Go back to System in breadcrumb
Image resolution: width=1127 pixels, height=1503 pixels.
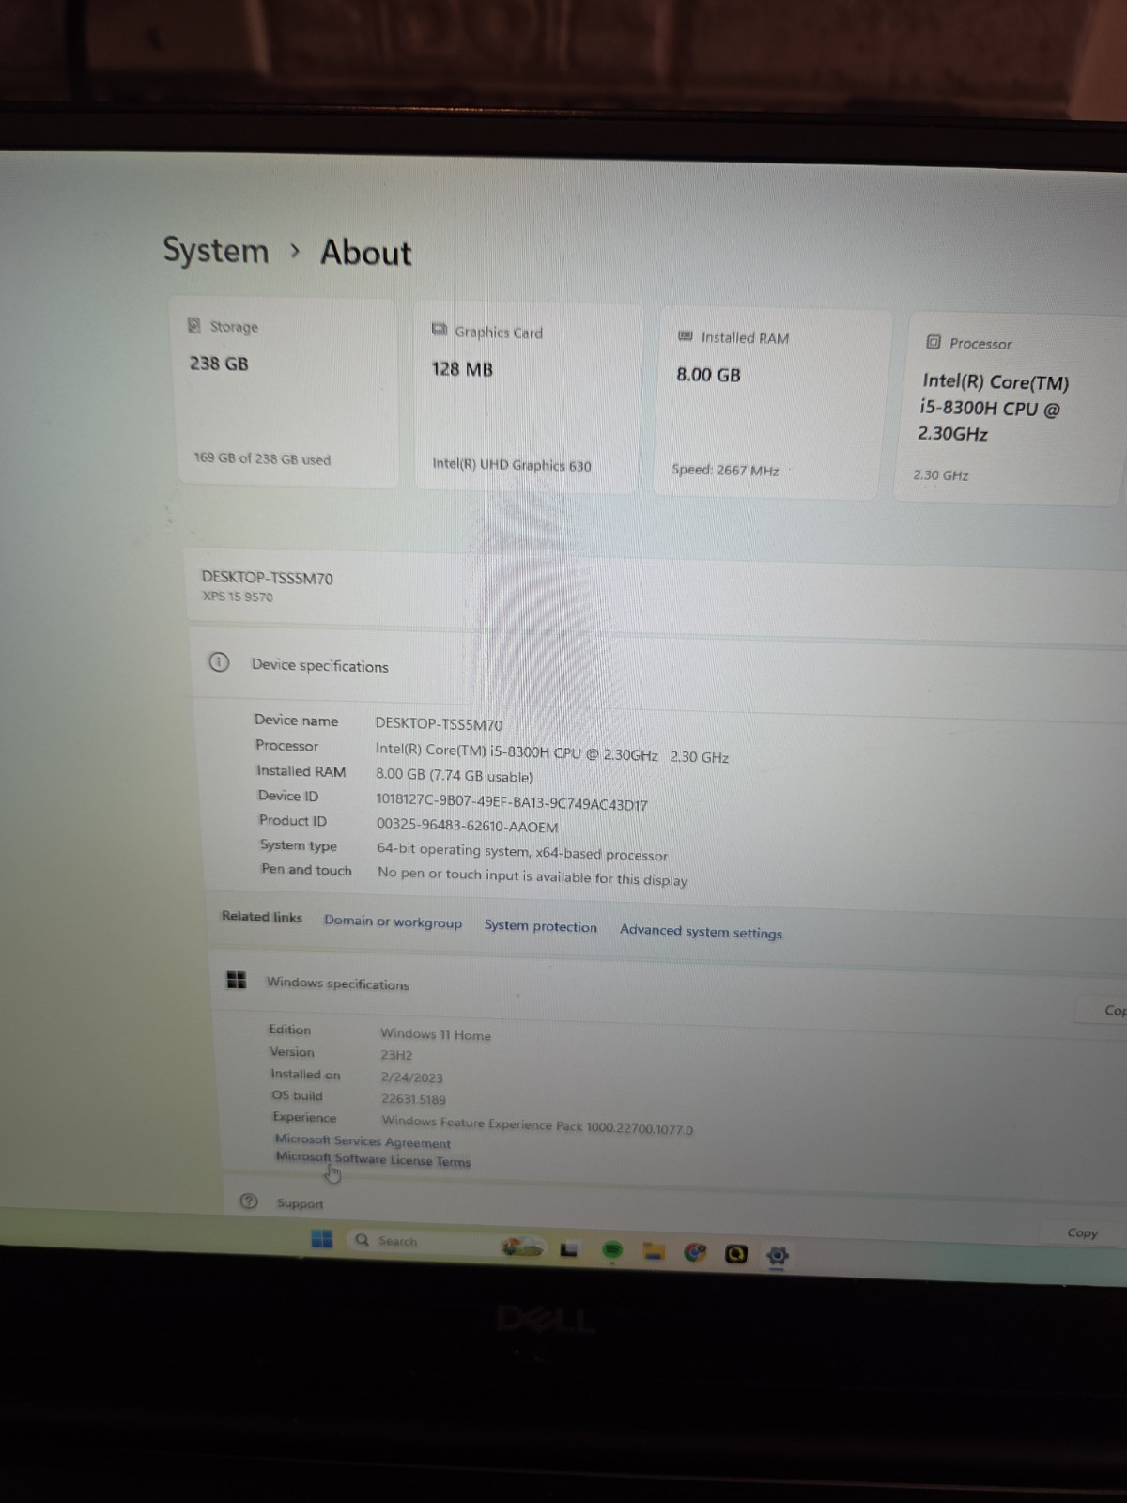(216, 250)
